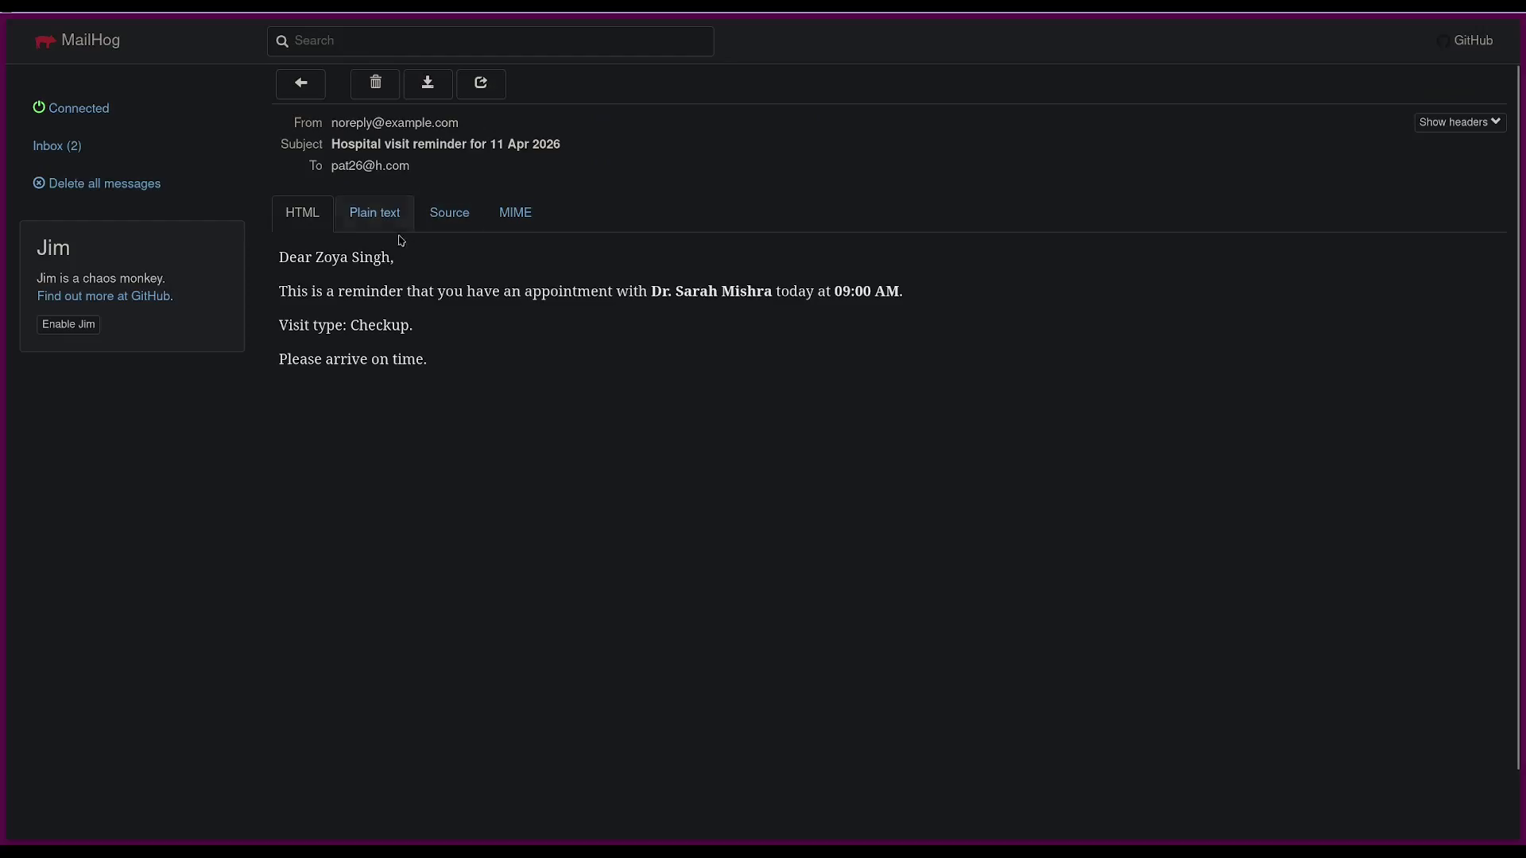The width and height of the screenshot is (1526, 858).
Task: Click the Connected status text
Action: pyautogui.click(x=79, y=108)
